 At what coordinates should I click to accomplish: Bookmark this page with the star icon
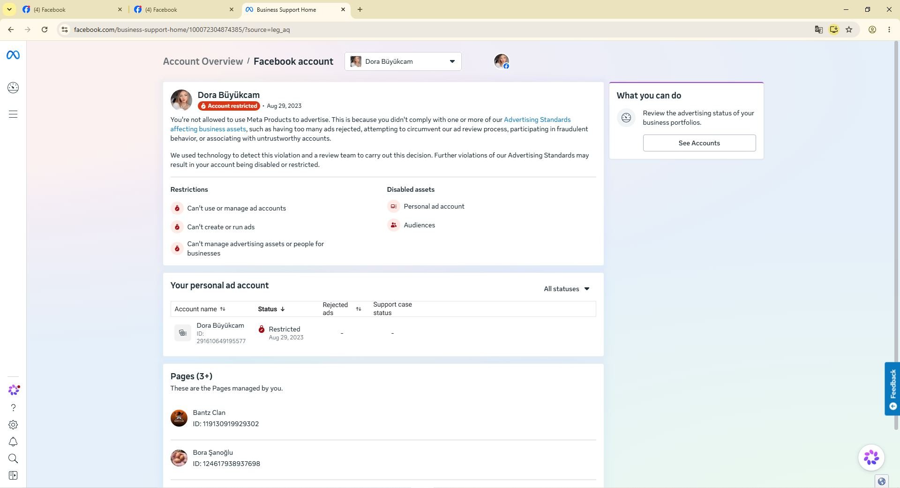tap(849, 30)
